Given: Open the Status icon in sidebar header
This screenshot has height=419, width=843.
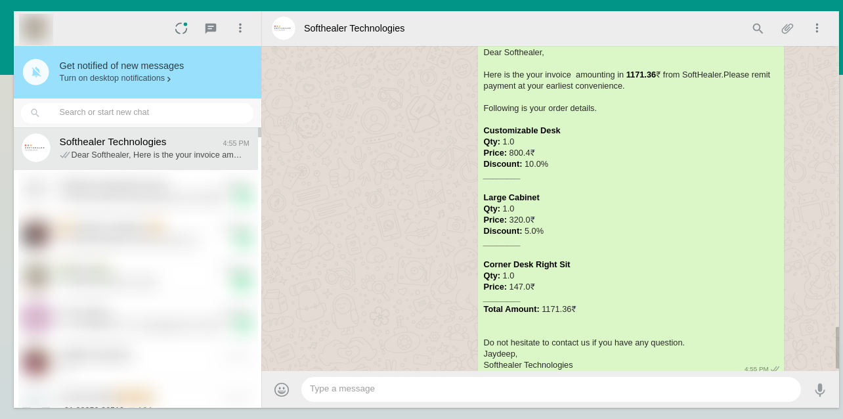Looking at the screenshot, I should [x=181, y=28].
